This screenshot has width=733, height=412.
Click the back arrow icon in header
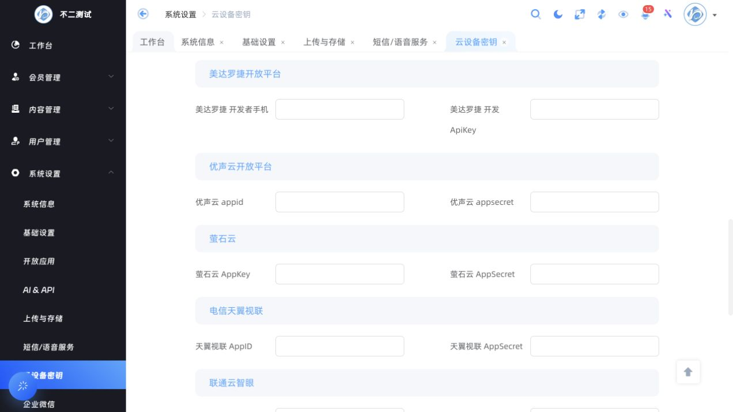[x=143, y=14]
